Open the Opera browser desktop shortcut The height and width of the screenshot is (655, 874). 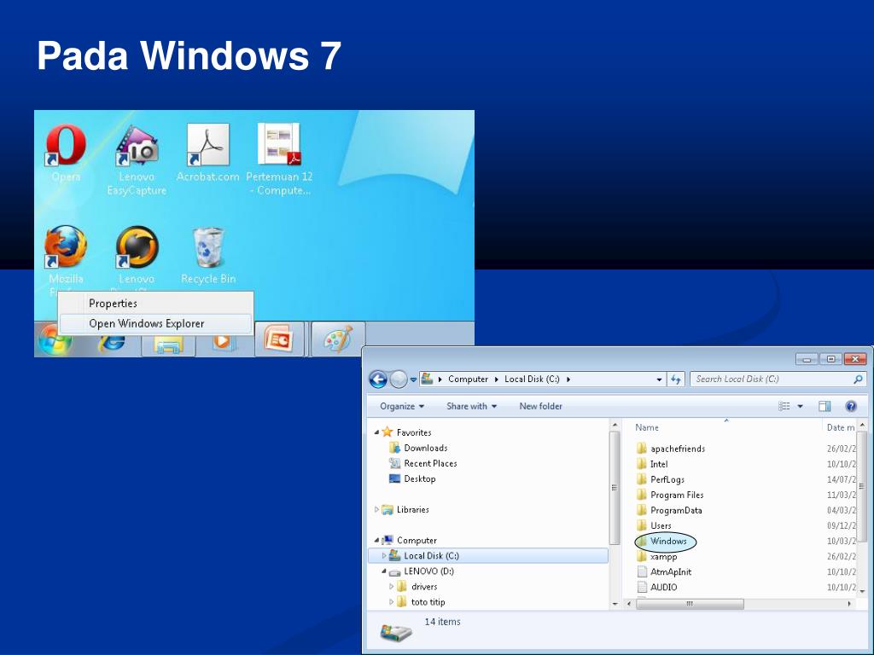click(66, 145)
